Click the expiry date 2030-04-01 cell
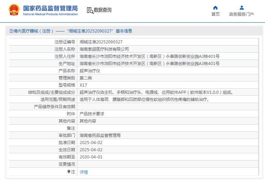The width and height of the screenshot is (265, 180). (x=91, y=157)
